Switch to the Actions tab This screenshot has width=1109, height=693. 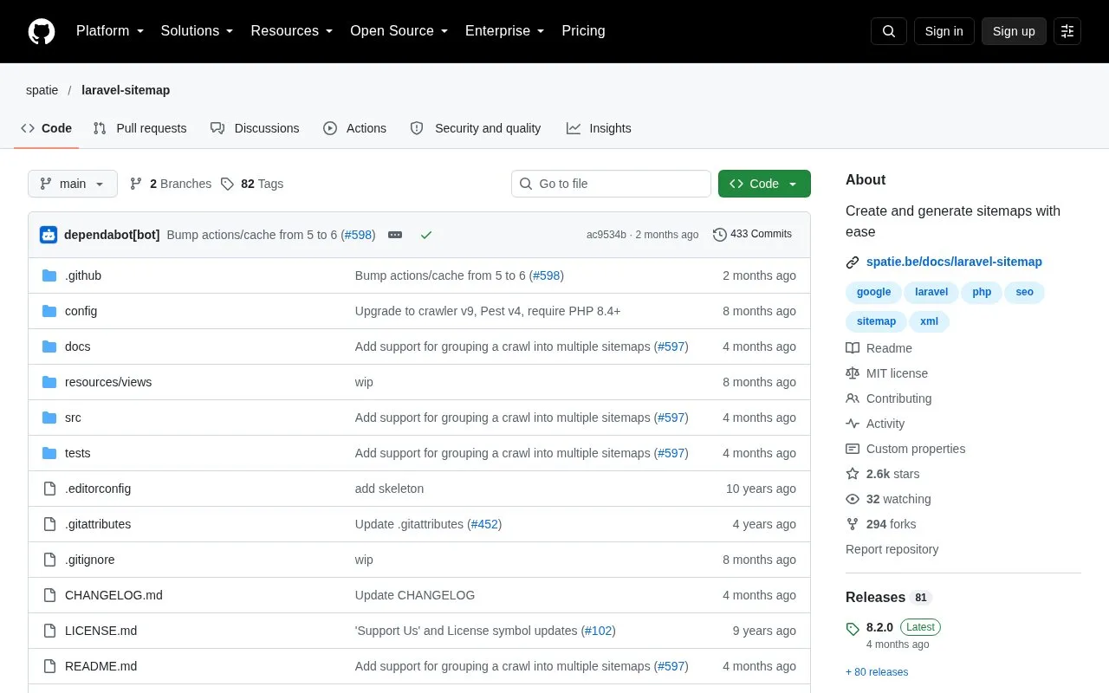click(355, 128)
